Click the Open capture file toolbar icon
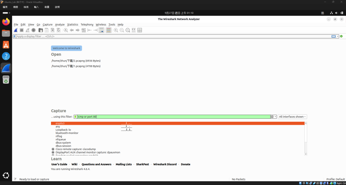346x185 pixels. (41, 30)
